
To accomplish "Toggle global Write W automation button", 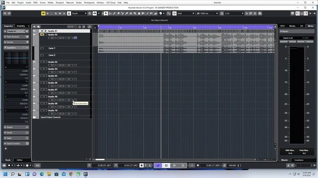I will (60, 13).
